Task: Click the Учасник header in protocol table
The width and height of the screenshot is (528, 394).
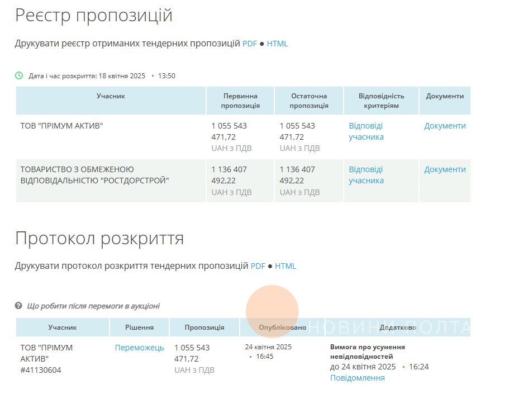Action: pos(62,327)
